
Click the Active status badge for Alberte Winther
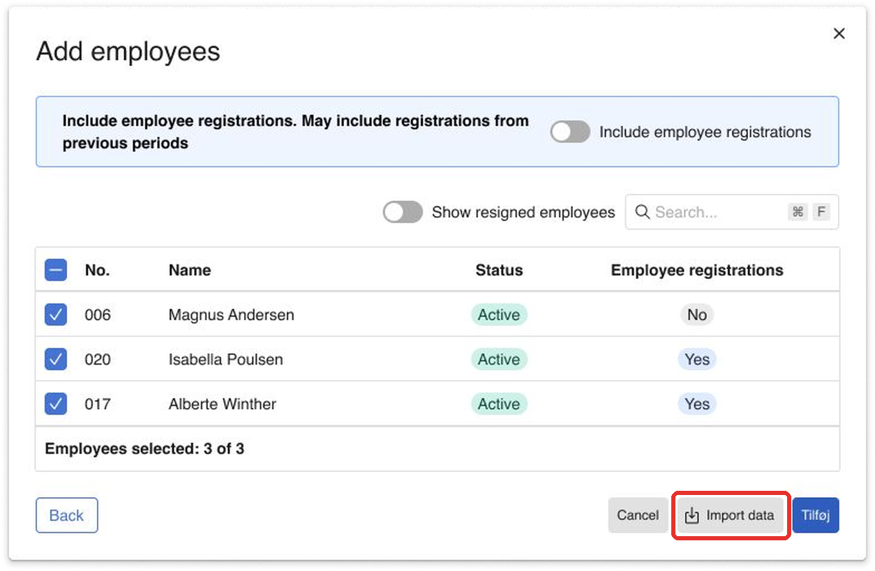coord(499,404)
